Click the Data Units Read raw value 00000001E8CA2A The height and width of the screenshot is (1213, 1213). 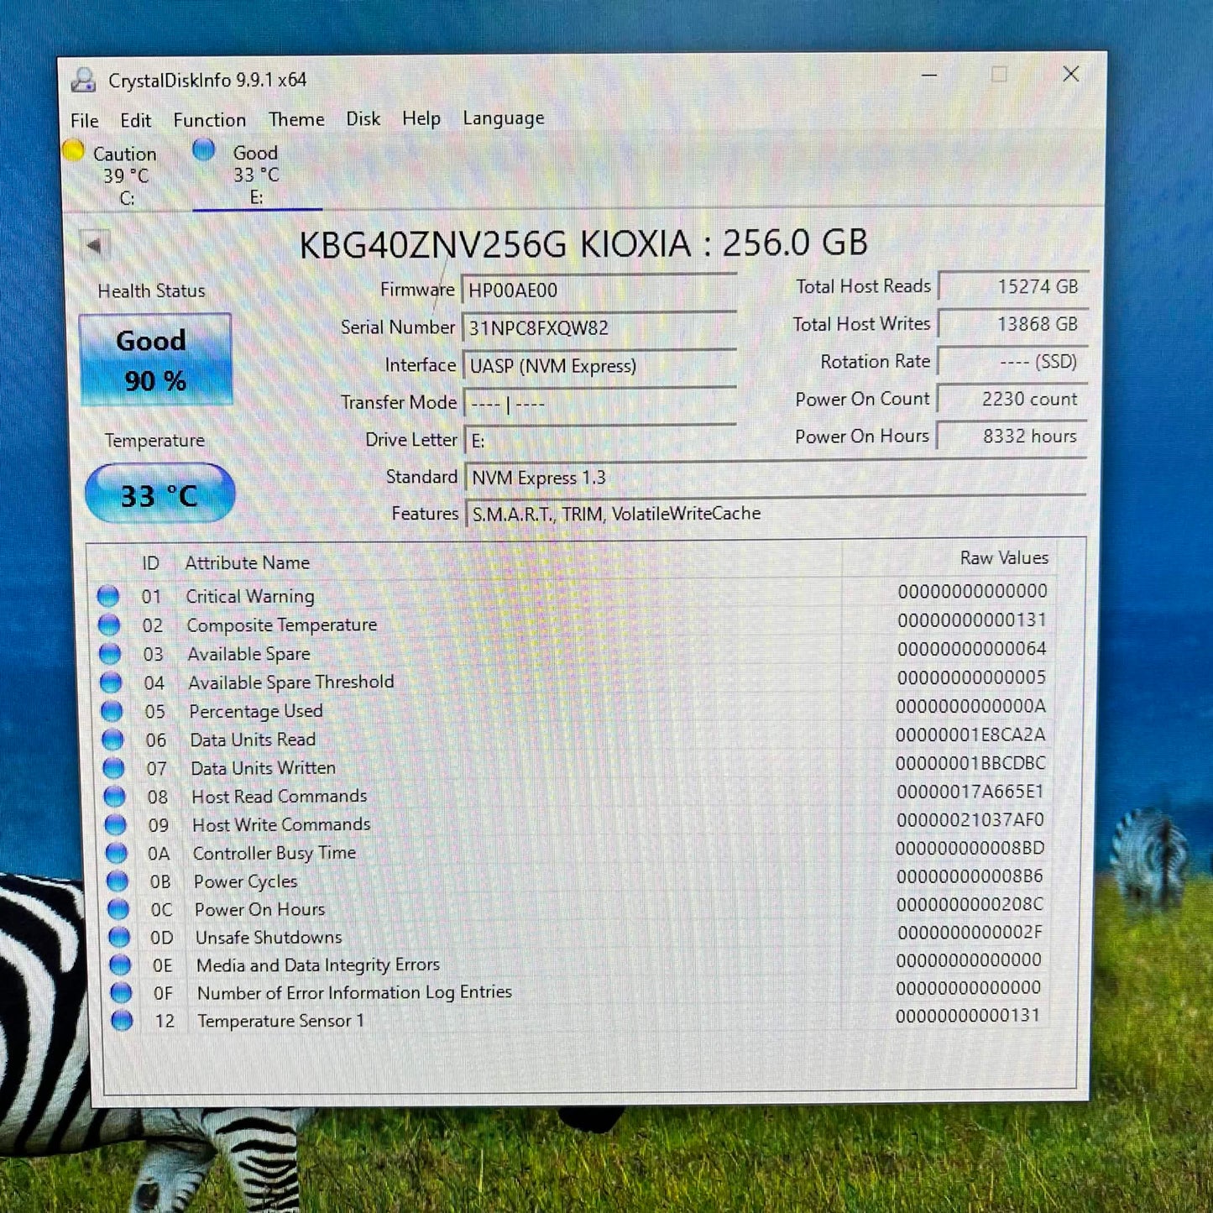coord(971,735)
